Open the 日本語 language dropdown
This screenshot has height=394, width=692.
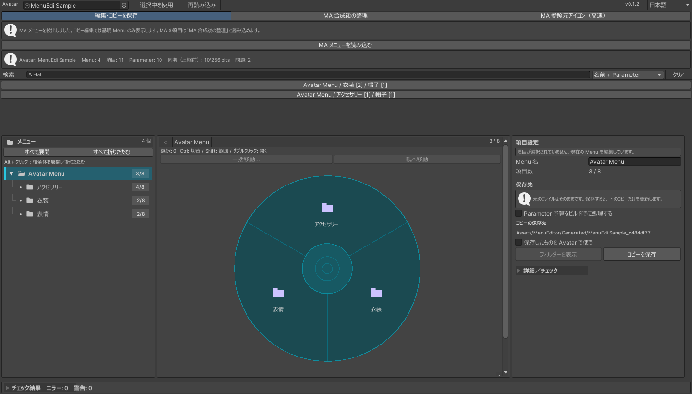point(669,5)
